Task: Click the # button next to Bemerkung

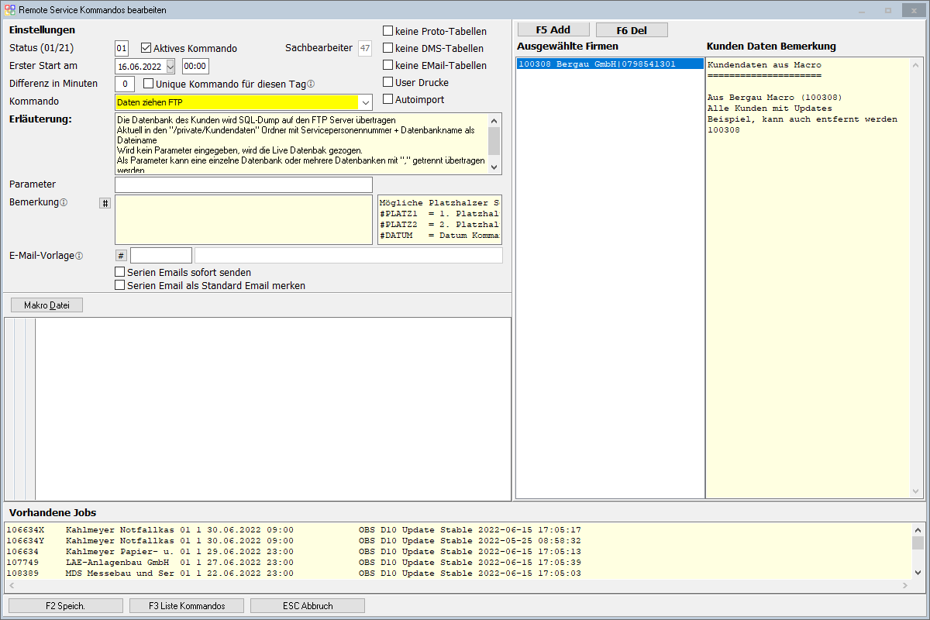Action: point(105,203)
